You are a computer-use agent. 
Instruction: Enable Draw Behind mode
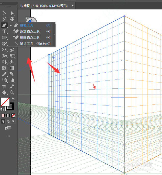(x=8, y=121)
